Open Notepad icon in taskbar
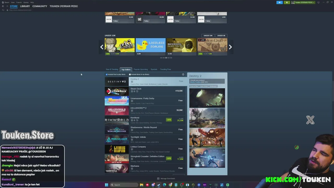 click(x=176, y=185)
